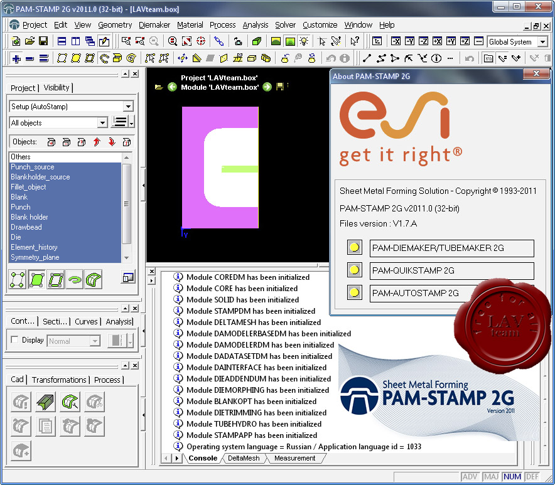Click the green wedge tool in Cad tab
Screen dimensions: 555x485
point(45,402)
